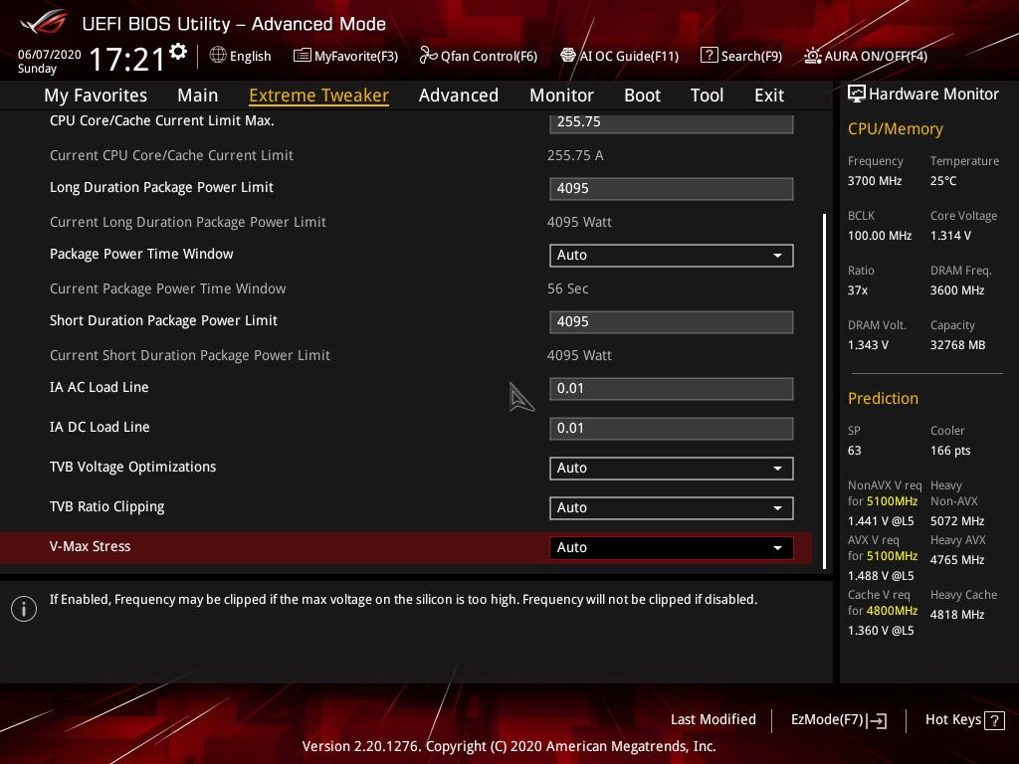Open the My Favorites tab
Image resolution: width=1019 pixels, height=764 pixels.
pyautogui.click(x=96, y=95)
